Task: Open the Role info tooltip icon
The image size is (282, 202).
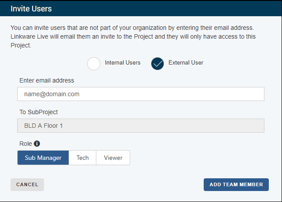Action: [37, 144]
